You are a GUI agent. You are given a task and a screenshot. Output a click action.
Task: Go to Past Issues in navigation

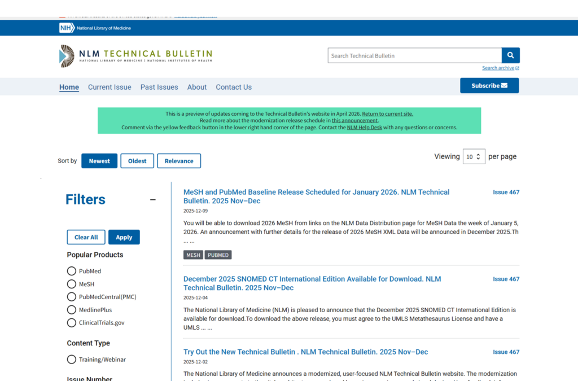pyautogui.click(x=159, y=87)
